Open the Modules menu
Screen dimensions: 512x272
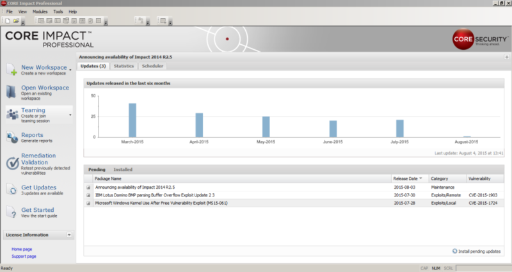[x=40, y=12]
